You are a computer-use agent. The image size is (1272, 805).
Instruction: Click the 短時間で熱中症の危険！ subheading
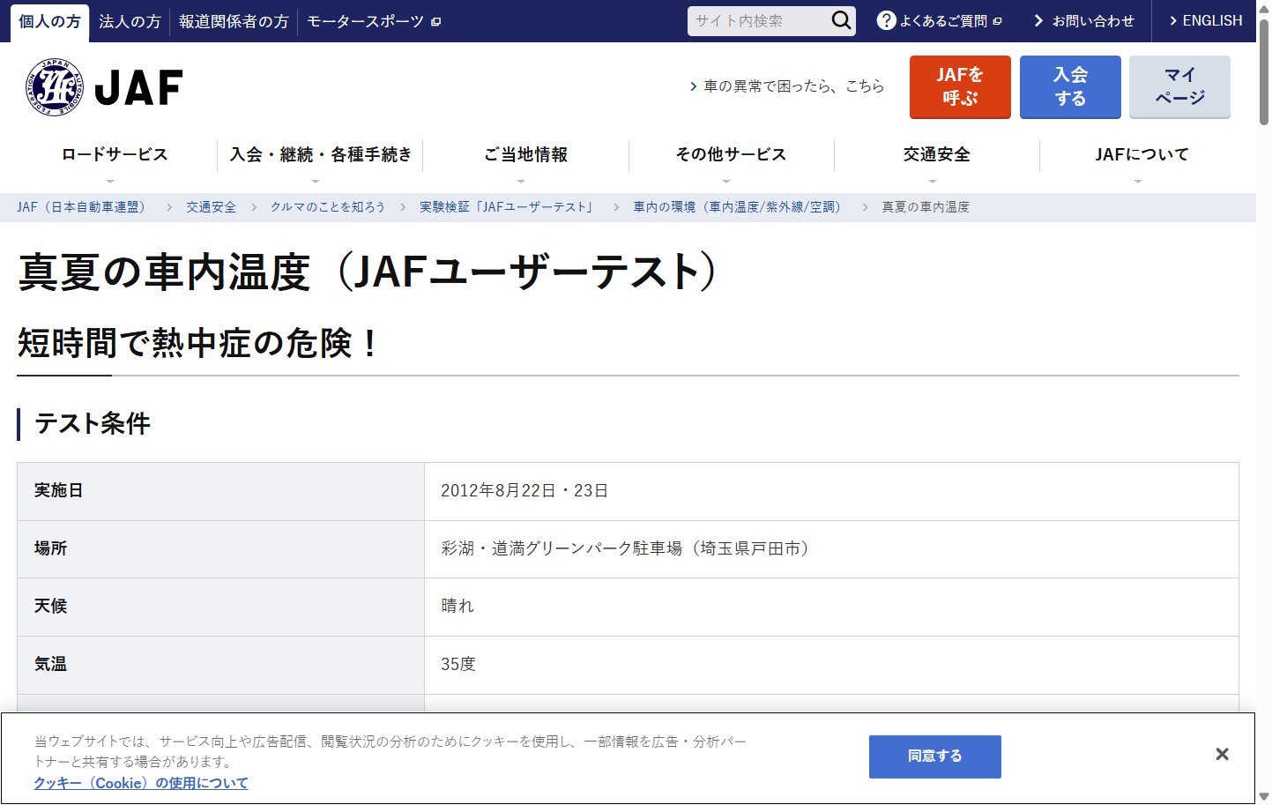(197, 343)
